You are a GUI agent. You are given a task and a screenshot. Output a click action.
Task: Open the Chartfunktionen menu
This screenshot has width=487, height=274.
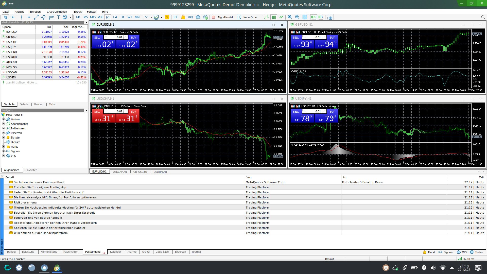[57, 12]
